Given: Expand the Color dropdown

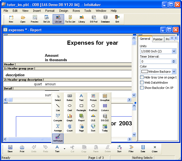Looking at the screenshot, I should click(174, 71).
